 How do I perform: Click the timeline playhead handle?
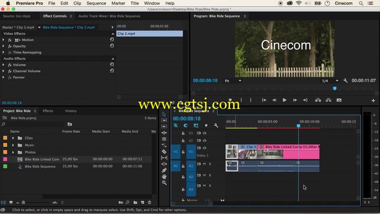point(298,126)
